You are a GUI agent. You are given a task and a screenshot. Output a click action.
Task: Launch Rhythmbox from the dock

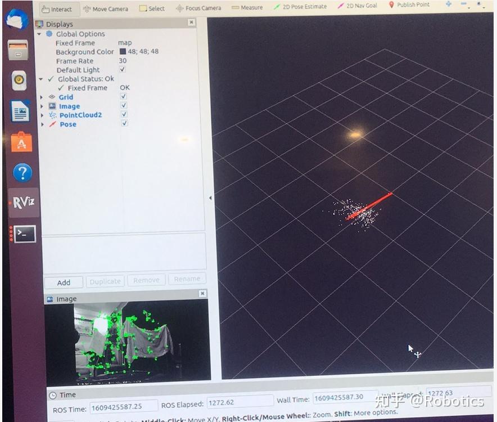pos(19,80)
